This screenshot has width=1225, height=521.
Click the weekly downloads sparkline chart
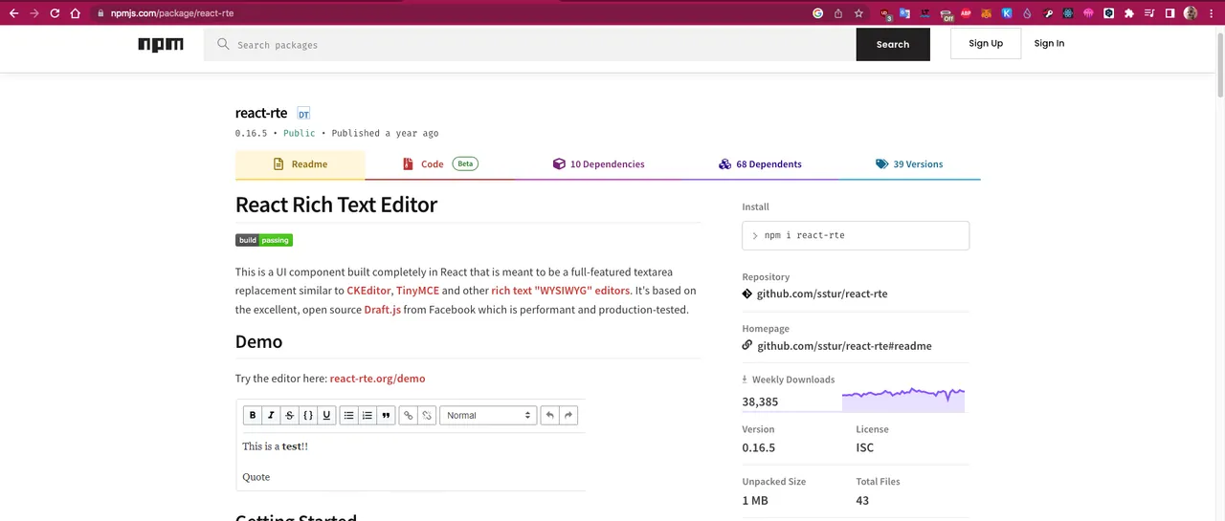pos(903,398)
